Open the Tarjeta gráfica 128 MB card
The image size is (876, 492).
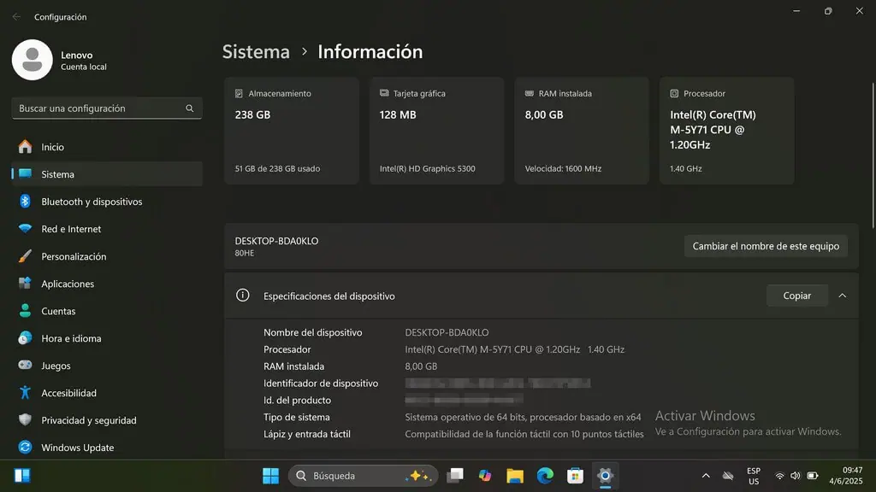tap(436, 131)
